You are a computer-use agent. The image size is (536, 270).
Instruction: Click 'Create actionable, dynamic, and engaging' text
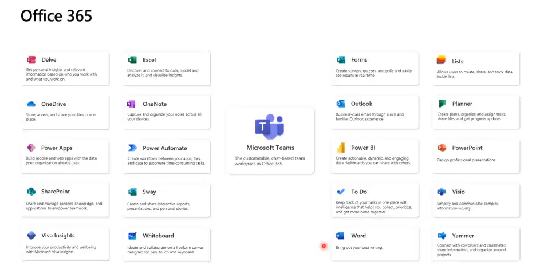pyautogui.click(x=373, y=160)
